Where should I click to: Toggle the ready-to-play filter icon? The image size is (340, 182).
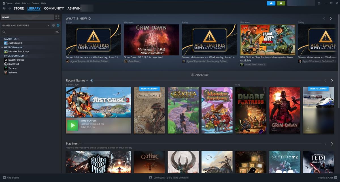click(x=58, y=25)
